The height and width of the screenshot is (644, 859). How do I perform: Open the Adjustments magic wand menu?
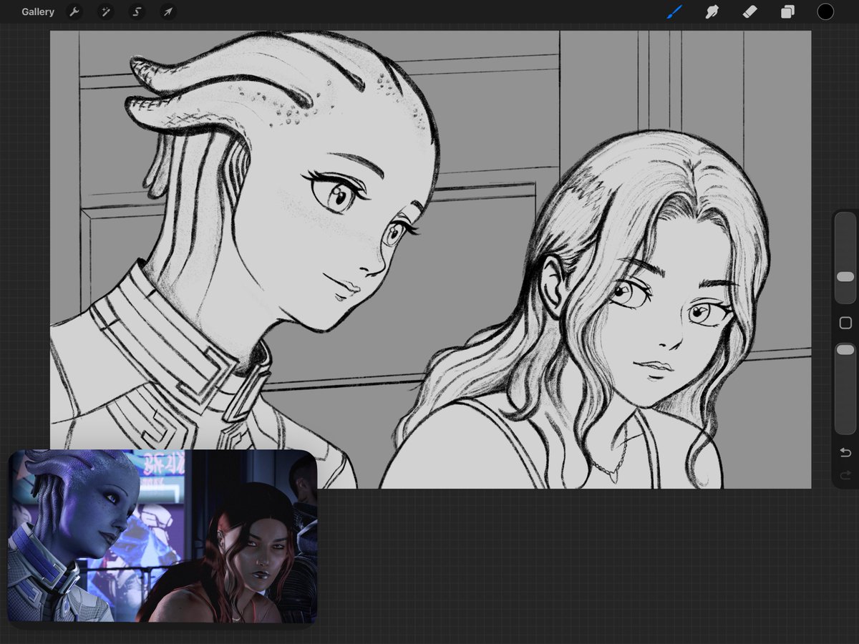click(105, 12)
